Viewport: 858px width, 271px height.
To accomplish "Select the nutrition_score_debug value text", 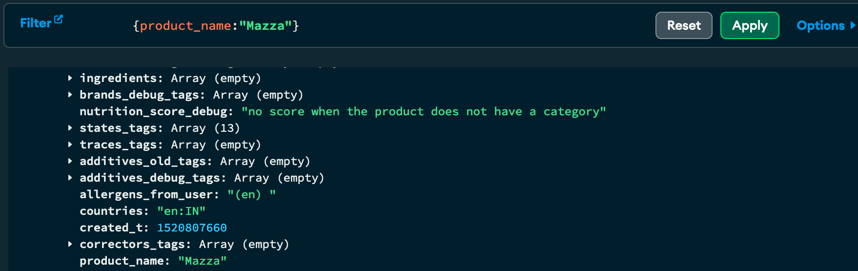I will [424, 112].
